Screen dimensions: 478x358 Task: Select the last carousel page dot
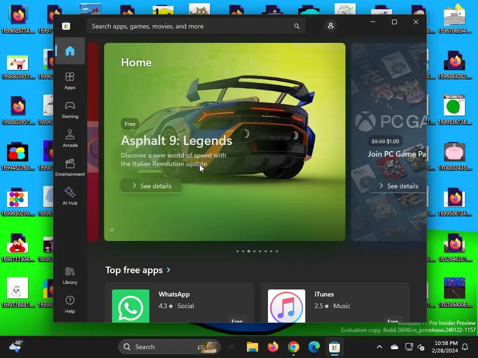(x=277, y=251)
